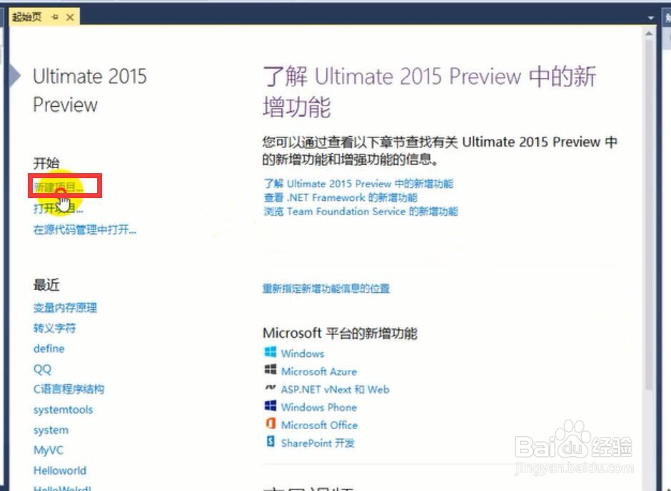Open 了解 Ultimate 2015 Preview 中的新增功能 link
Viewport: 671px width, 491px height.
click(358, 184)
